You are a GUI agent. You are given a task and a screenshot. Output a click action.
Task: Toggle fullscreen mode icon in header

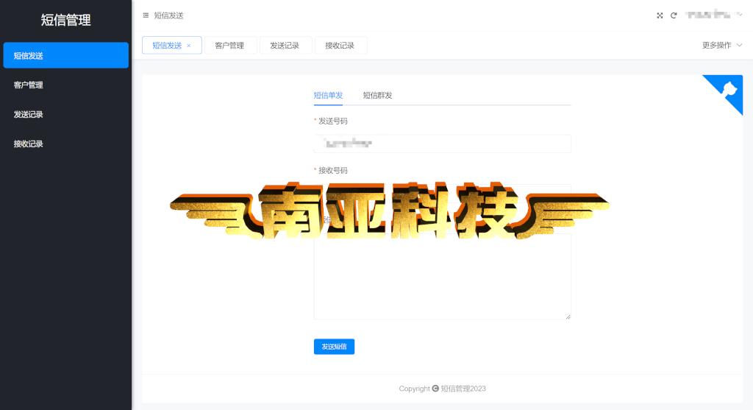(660, 15)
